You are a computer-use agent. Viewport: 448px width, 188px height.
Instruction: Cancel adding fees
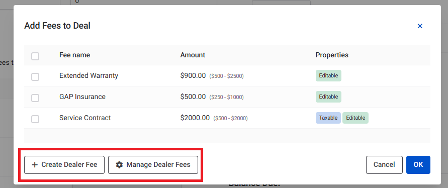384,165
